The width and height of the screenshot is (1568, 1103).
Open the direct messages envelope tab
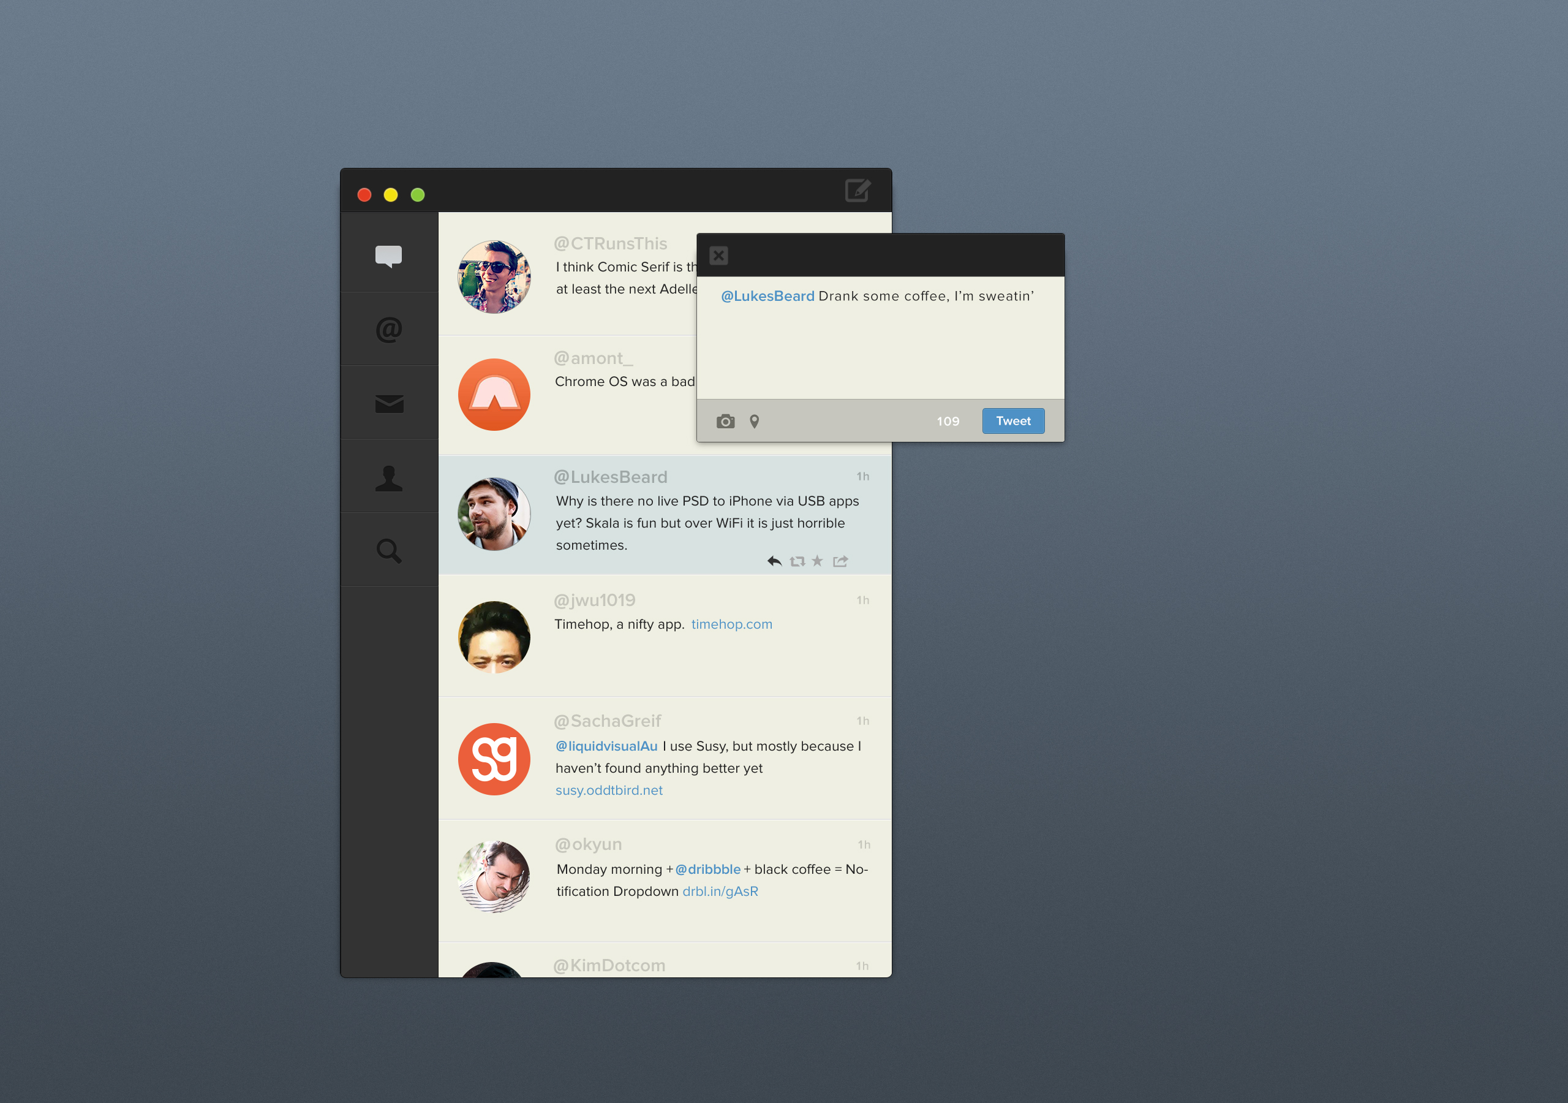(388, 403)
